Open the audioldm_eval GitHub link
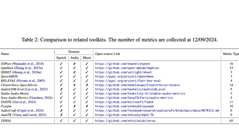 (x=130, y=89)
